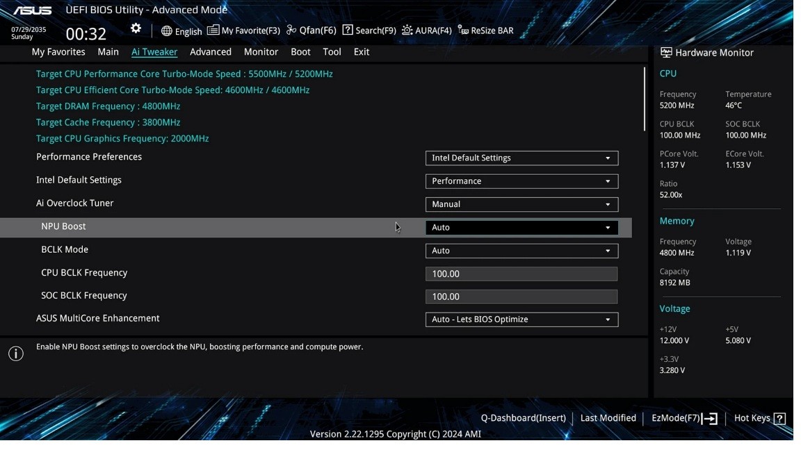This screenshot has width=801, height=450.
Task: Select the NPU Boost row label
Action: click(x=63, y=226)
